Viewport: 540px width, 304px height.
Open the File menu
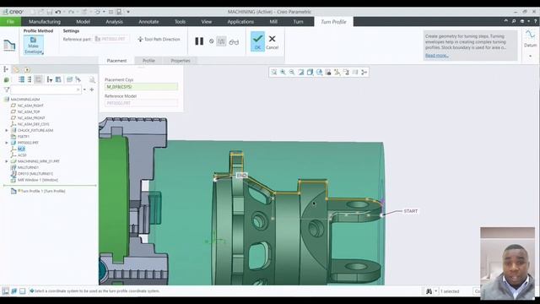point(10,22)
